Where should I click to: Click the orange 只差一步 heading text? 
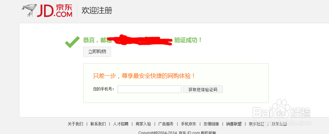click(x=144, y=76)
